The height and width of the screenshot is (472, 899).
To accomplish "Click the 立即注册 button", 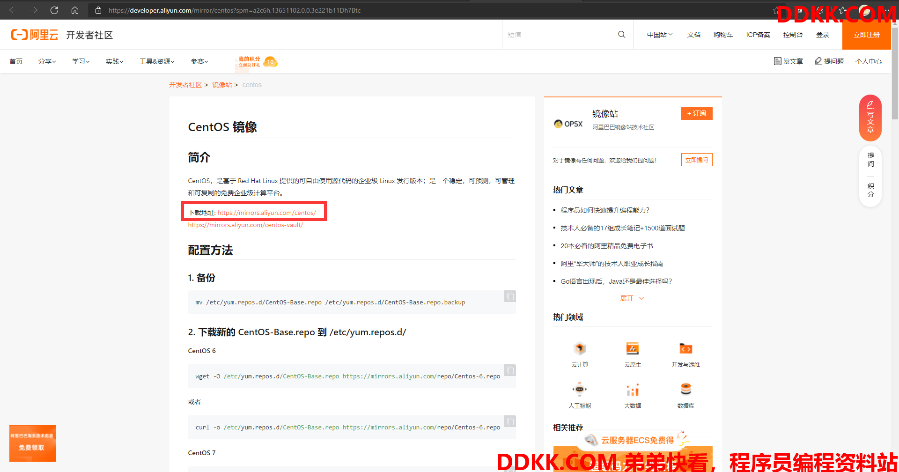I will pos(867,35).
